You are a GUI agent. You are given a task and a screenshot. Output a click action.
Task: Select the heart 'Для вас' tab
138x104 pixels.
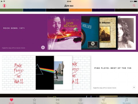(11, 101)
